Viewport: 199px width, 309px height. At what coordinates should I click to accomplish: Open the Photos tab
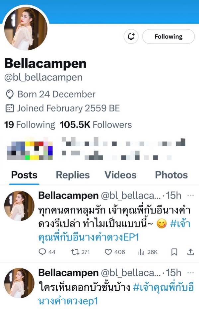[171, 175]
